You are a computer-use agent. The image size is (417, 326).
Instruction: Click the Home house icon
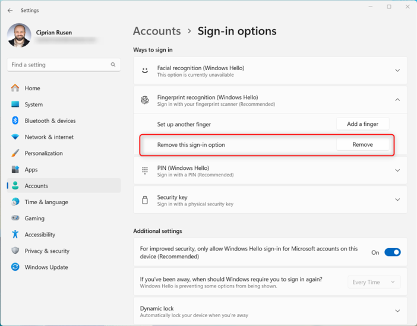click(x=15, y=88)
